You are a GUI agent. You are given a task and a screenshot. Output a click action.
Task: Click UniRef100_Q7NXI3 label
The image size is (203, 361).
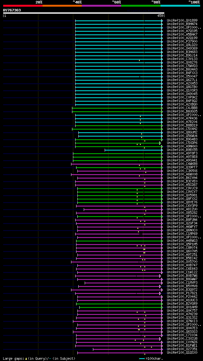pos(182,321)
